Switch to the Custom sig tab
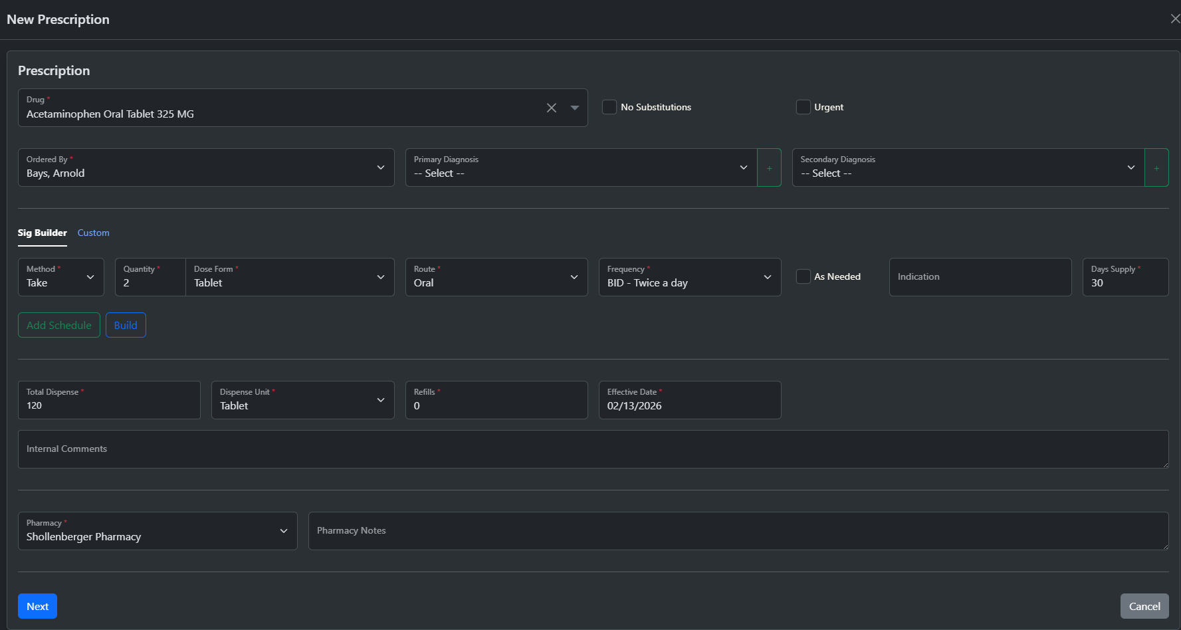1181x630 pixels. pyautogui.click(x=93, y=233)
